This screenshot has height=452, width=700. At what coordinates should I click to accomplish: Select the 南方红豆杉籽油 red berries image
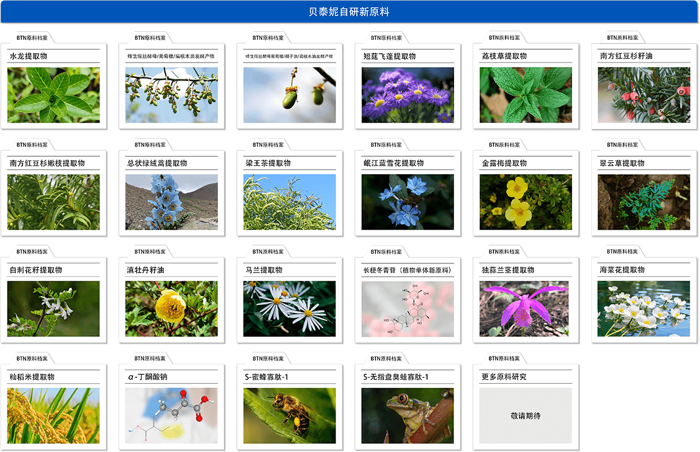[x=644, y=95]
